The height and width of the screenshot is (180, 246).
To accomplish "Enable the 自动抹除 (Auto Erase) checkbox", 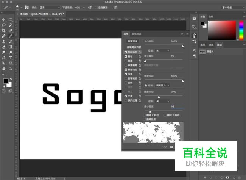I will click(97, 8).
